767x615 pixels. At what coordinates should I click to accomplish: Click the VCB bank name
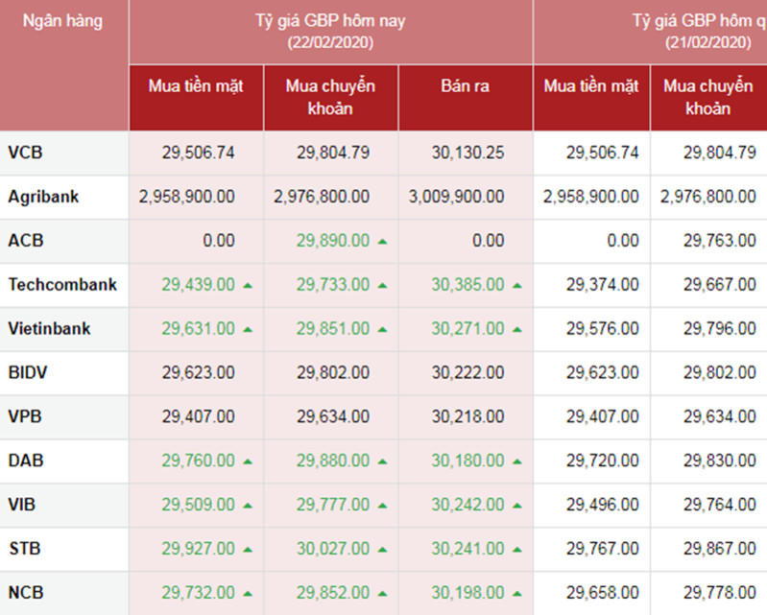(x=25, y=153)
